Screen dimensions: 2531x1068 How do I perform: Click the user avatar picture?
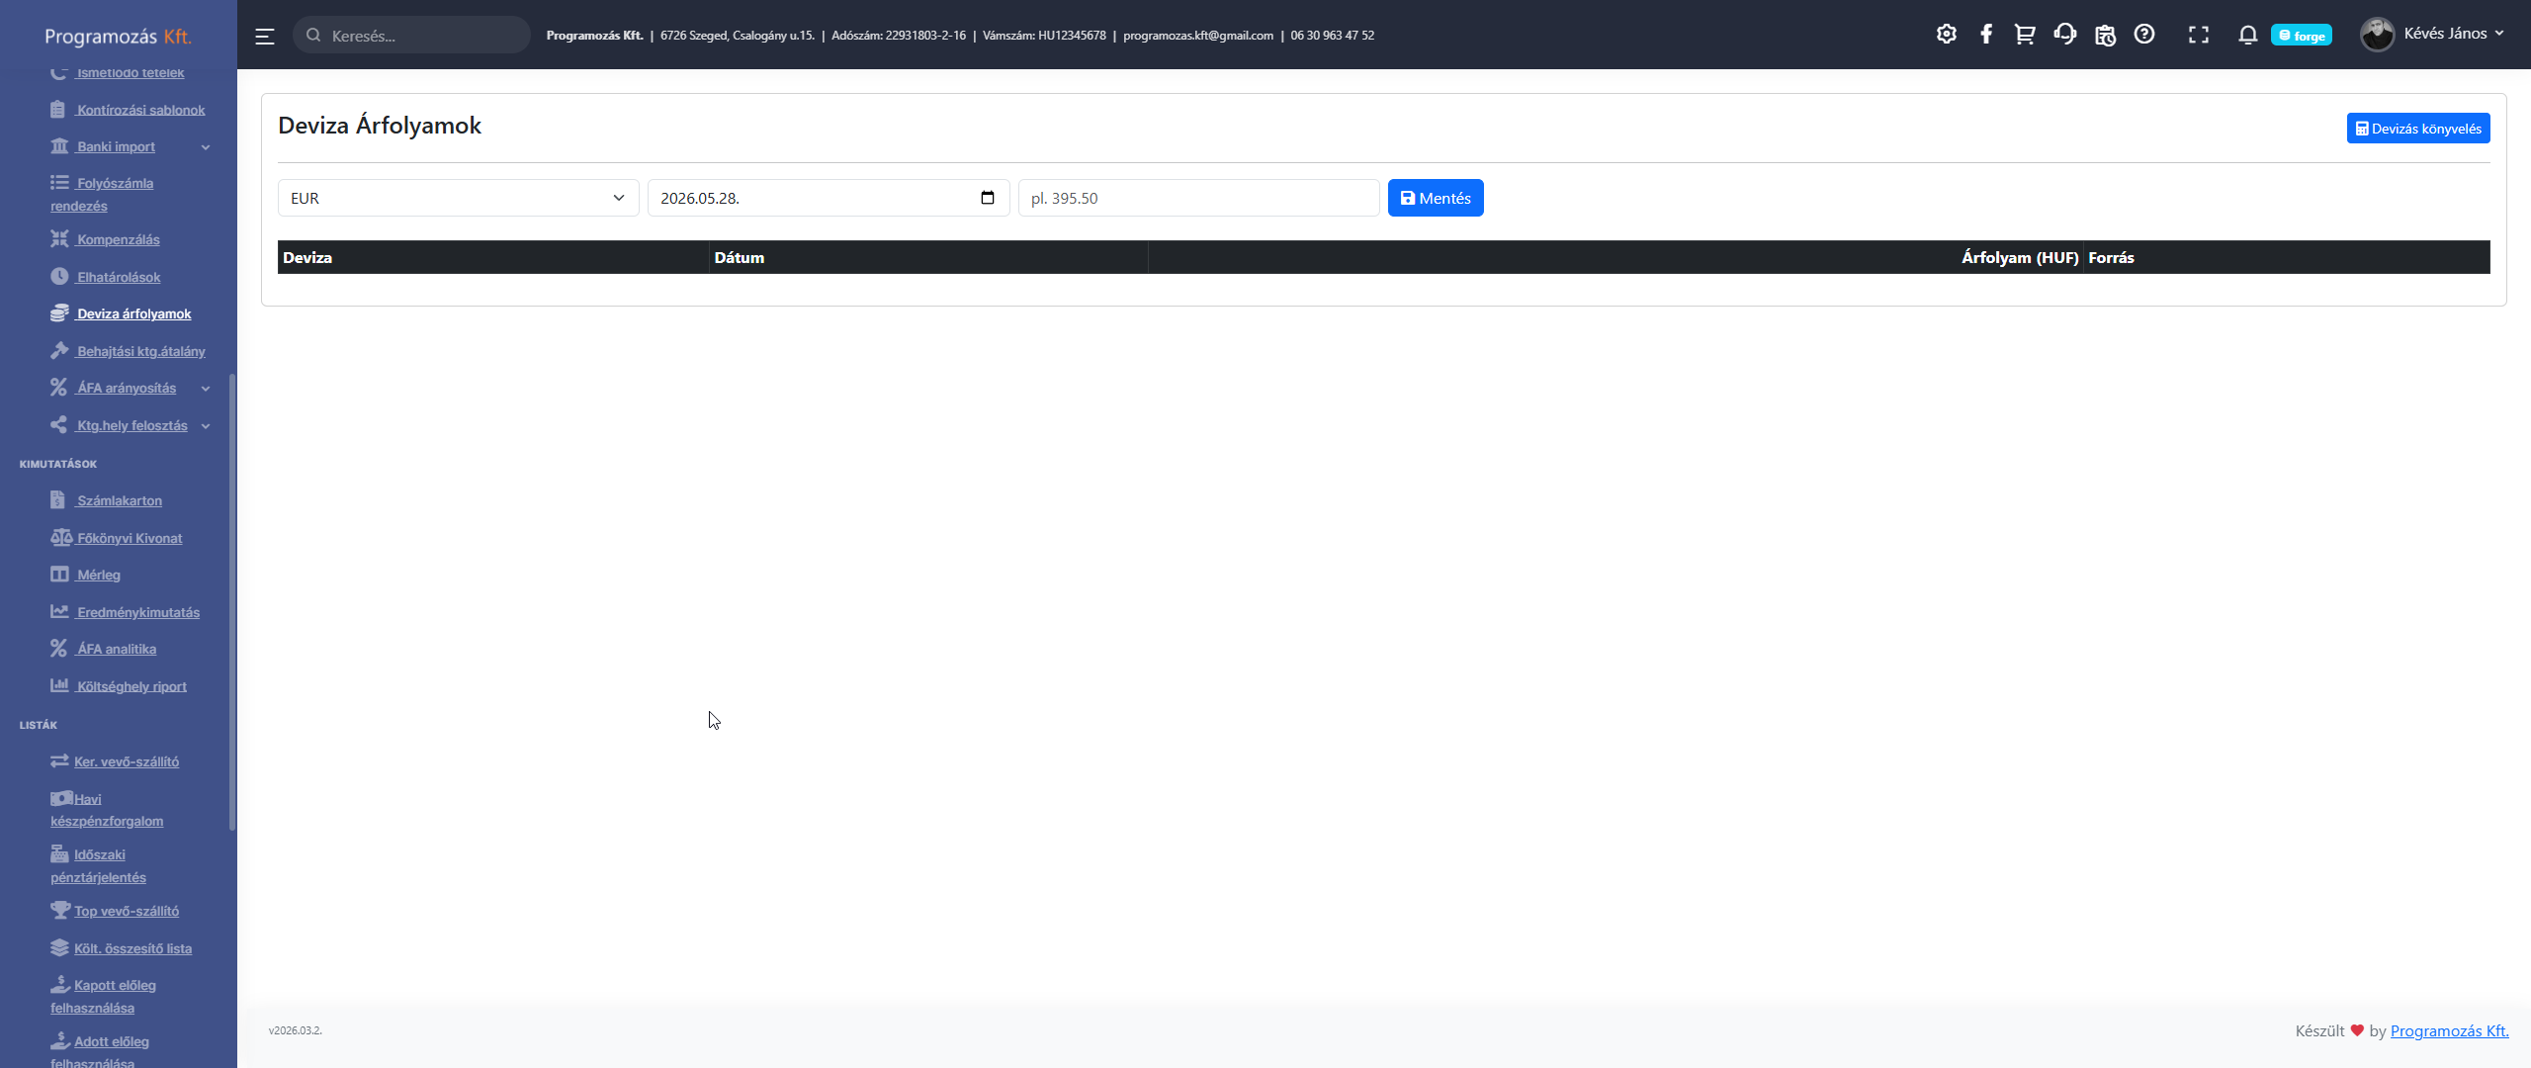pyautogui.click(x=2377, y=35)
